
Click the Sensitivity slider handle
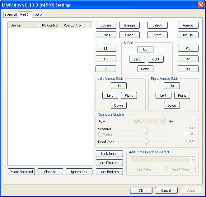[x=147, y=130]
